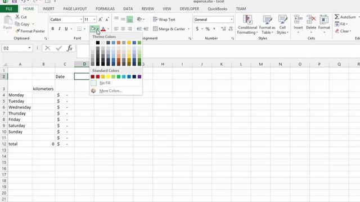Viewport: 360px width, 202px height.
Task: Open Font Color dropdown arrow
Action: 108,29
